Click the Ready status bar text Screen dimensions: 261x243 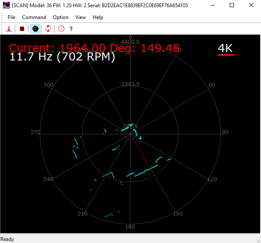point(7,239)
